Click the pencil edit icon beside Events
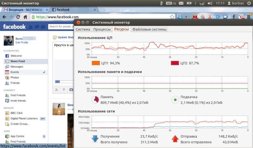The image size is (253, 148). click(44, 72)
